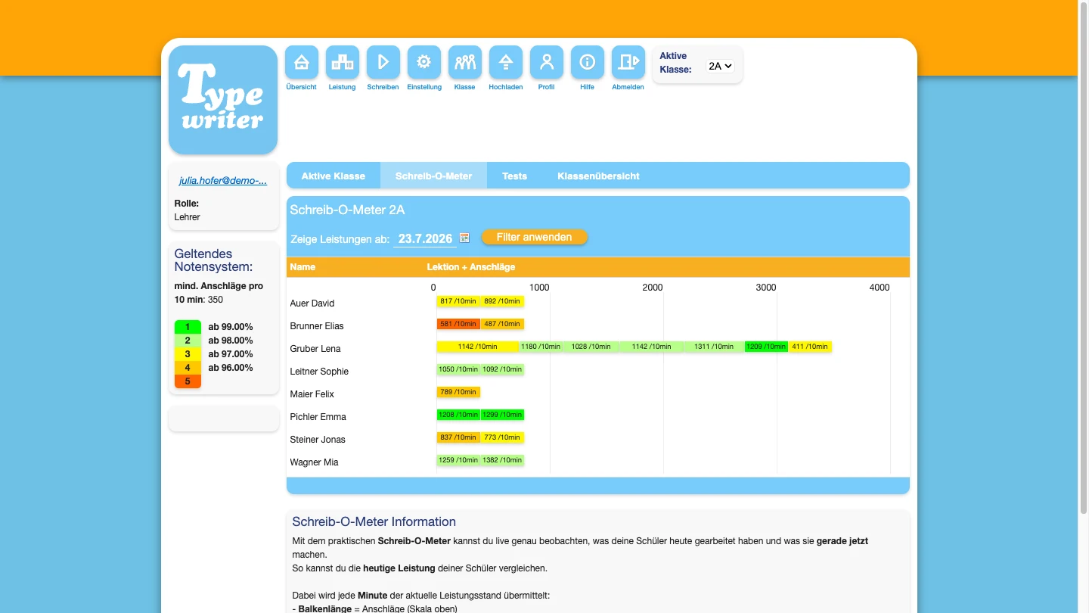The height and width of the screenshot is (613, 1089).
Task: Click Wagner Mia's 1259 /10min bar
Action: pyautogui.click(x=458, y=460)
